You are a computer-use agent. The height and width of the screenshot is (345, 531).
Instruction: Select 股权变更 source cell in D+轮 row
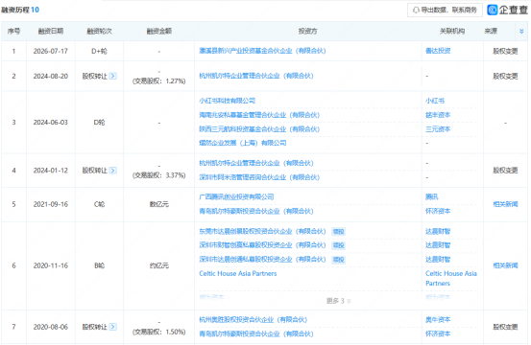(x=505, y=51)
